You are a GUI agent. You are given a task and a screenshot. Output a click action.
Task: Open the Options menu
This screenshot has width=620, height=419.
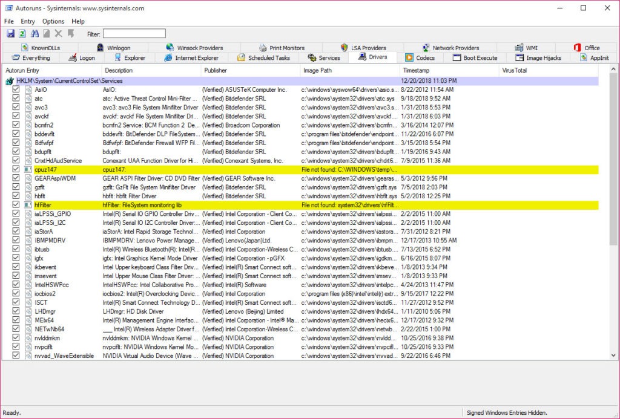click(53, 21)
